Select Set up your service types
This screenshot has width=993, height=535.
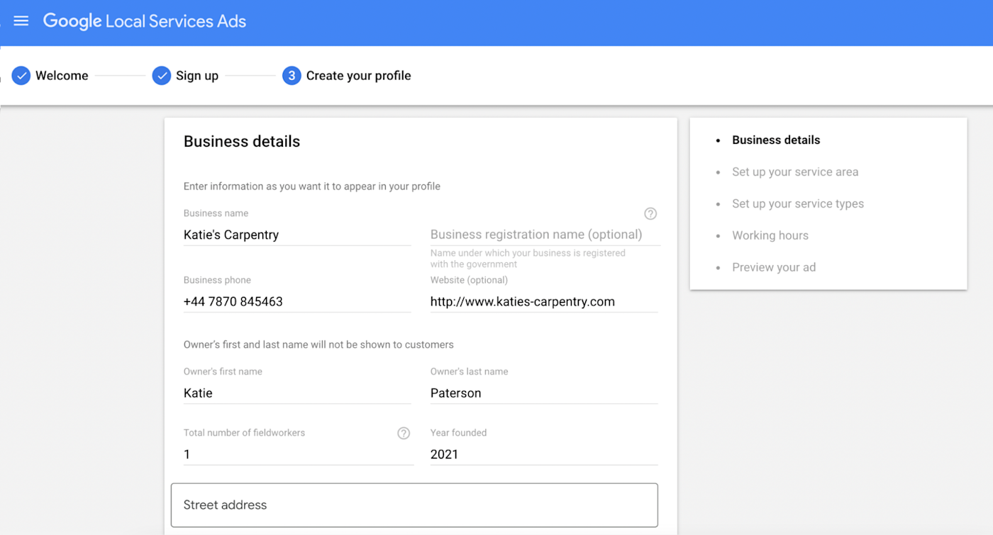pyautogui.click(x=798, y=204)
